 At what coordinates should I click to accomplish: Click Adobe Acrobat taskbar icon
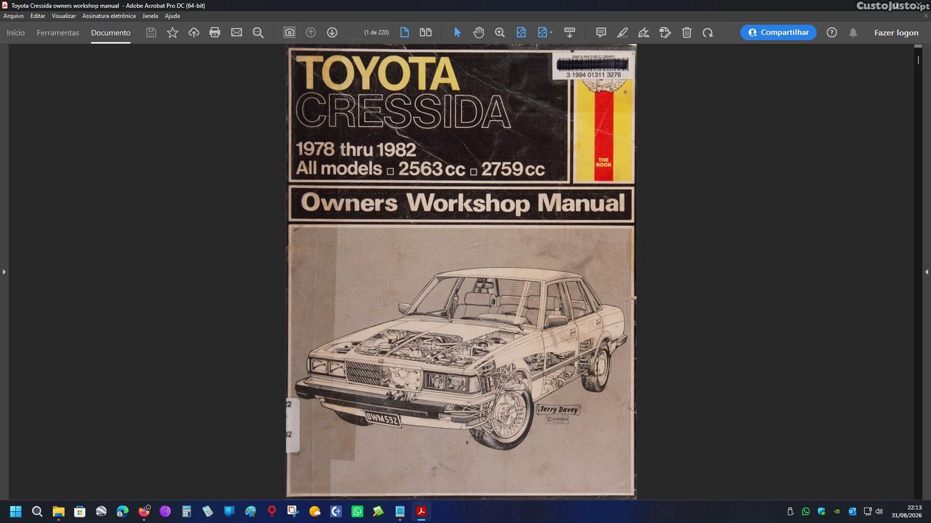[x=421, y=511]
